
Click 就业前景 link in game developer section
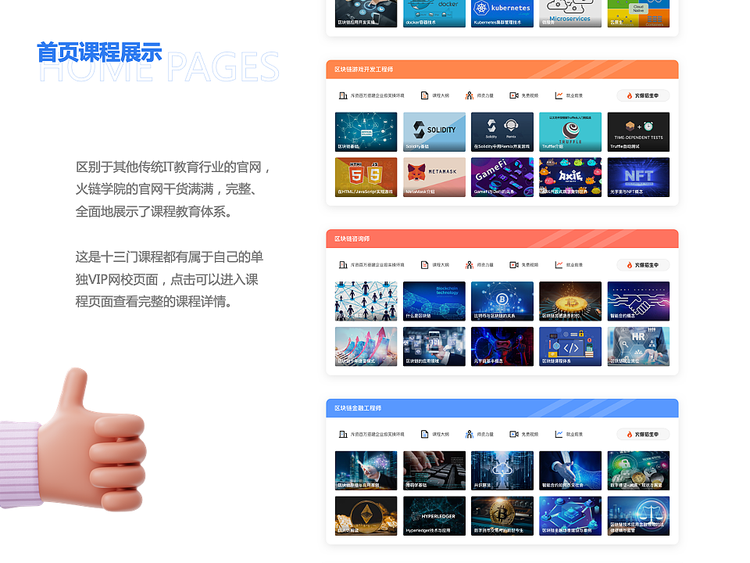point(574,95)
